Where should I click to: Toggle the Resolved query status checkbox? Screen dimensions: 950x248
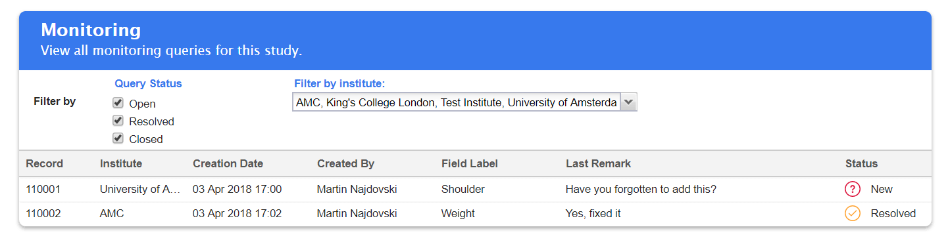[x=118, y=121]
